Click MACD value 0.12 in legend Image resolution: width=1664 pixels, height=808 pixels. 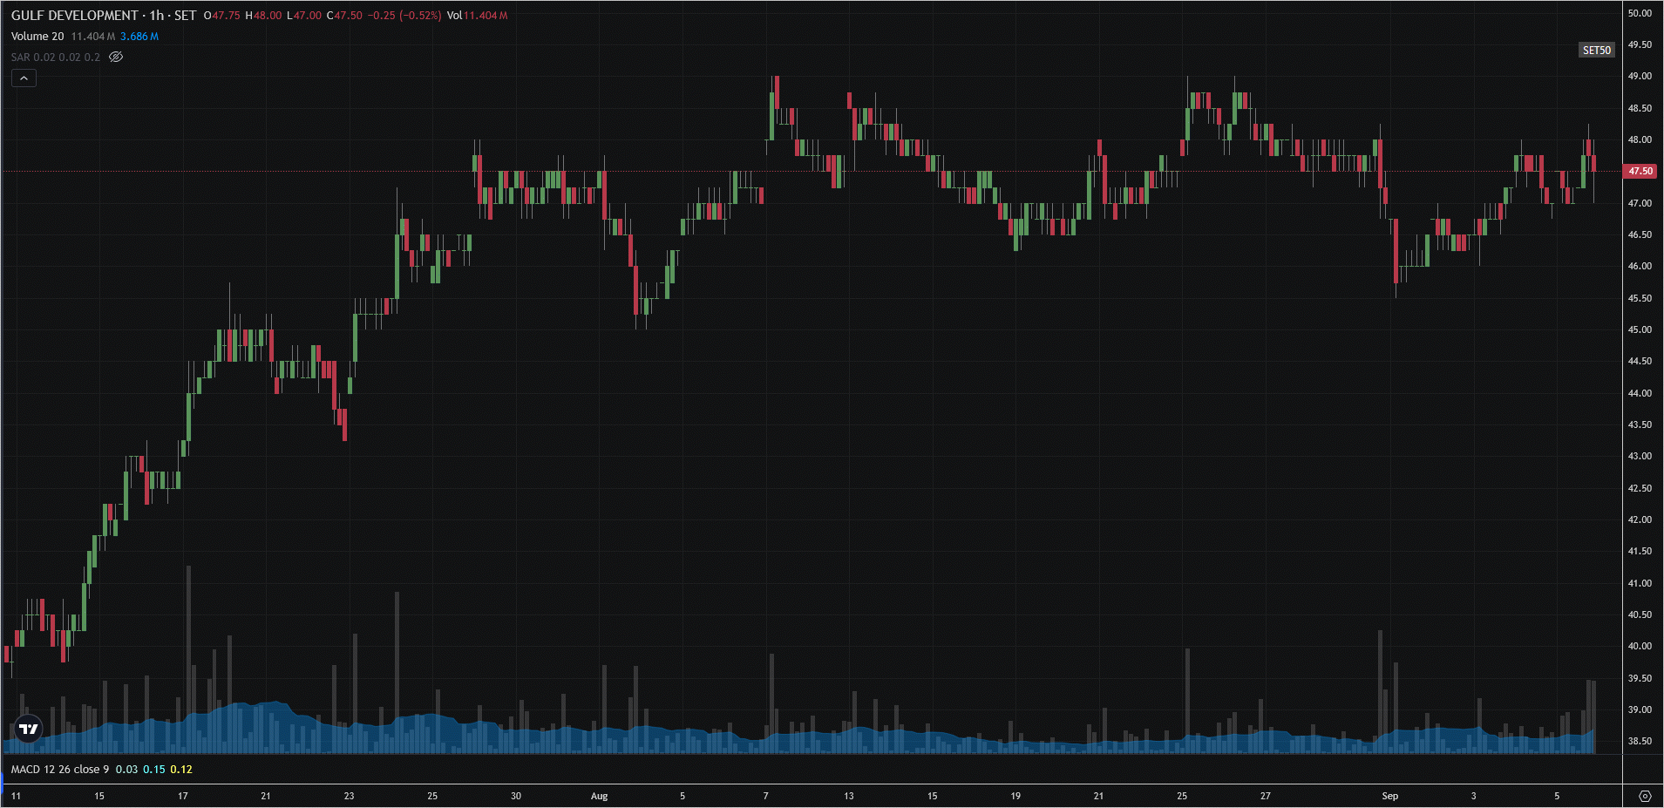[181, 769]
